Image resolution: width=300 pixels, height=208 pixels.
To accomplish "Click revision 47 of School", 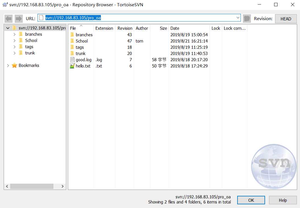I will [130, 41].
